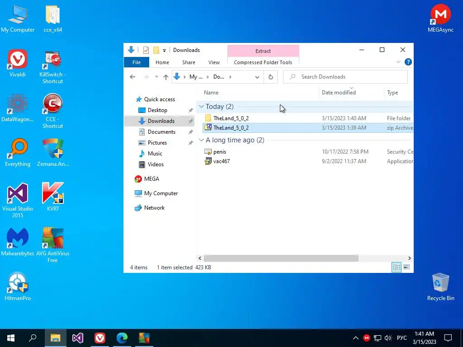Open DataWagon desktop shortcut
Viewport: 463px width, 347px height.
pyautogui.click(x=18, y=108)
